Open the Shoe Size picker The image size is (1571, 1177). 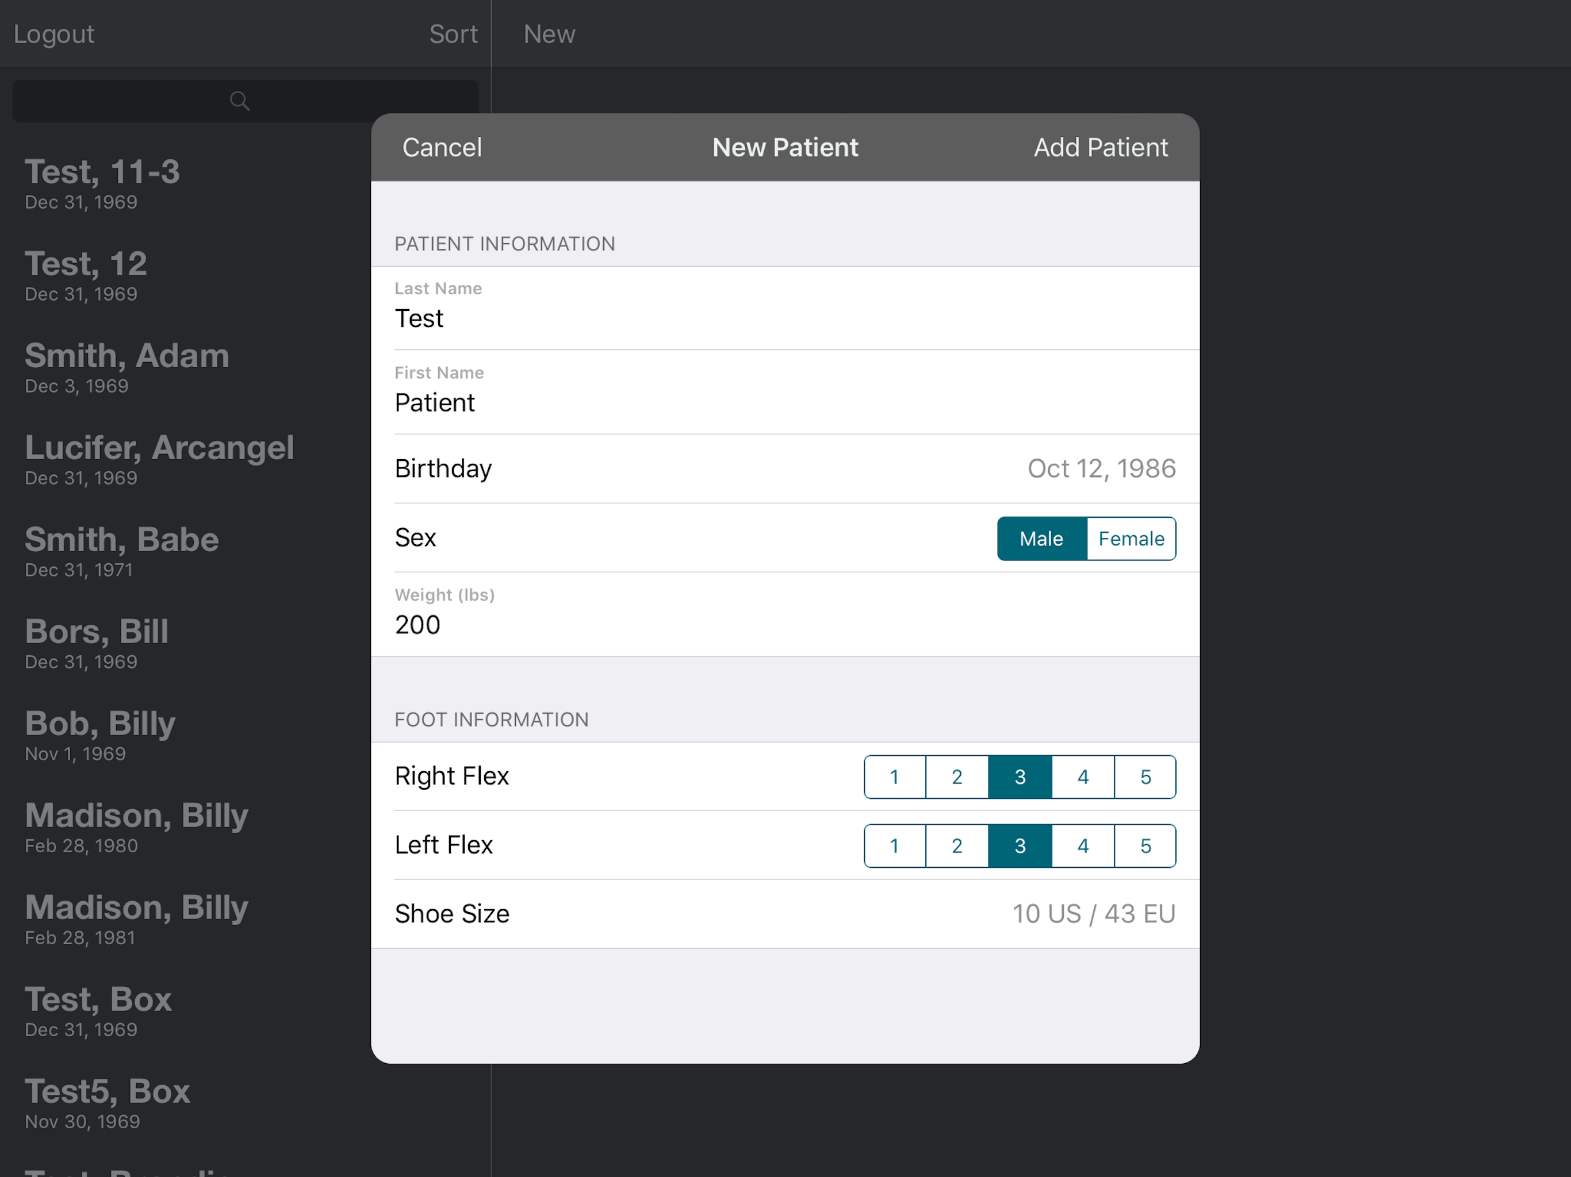[785, 914]
